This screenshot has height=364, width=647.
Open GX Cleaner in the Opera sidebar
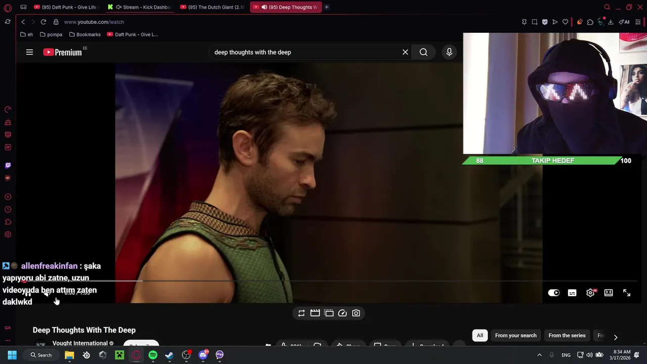point(8,122)
